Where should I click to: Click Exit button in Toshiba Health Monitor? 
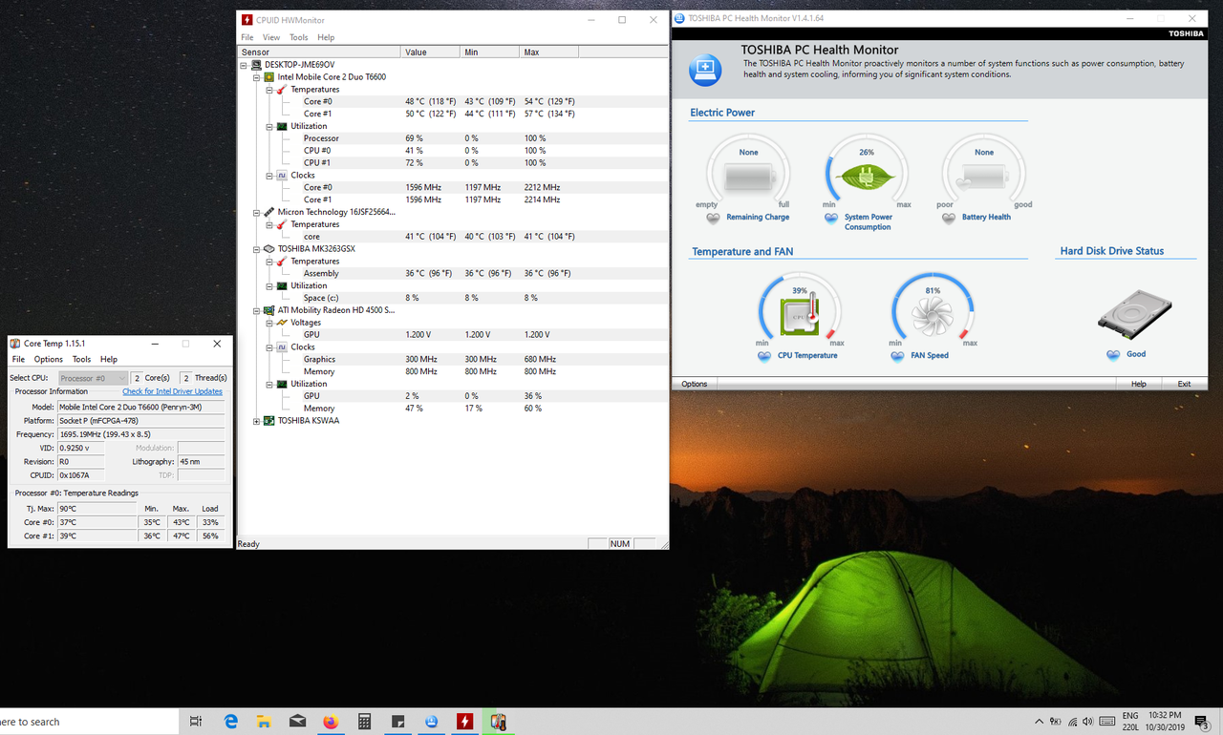point(1185,384)
